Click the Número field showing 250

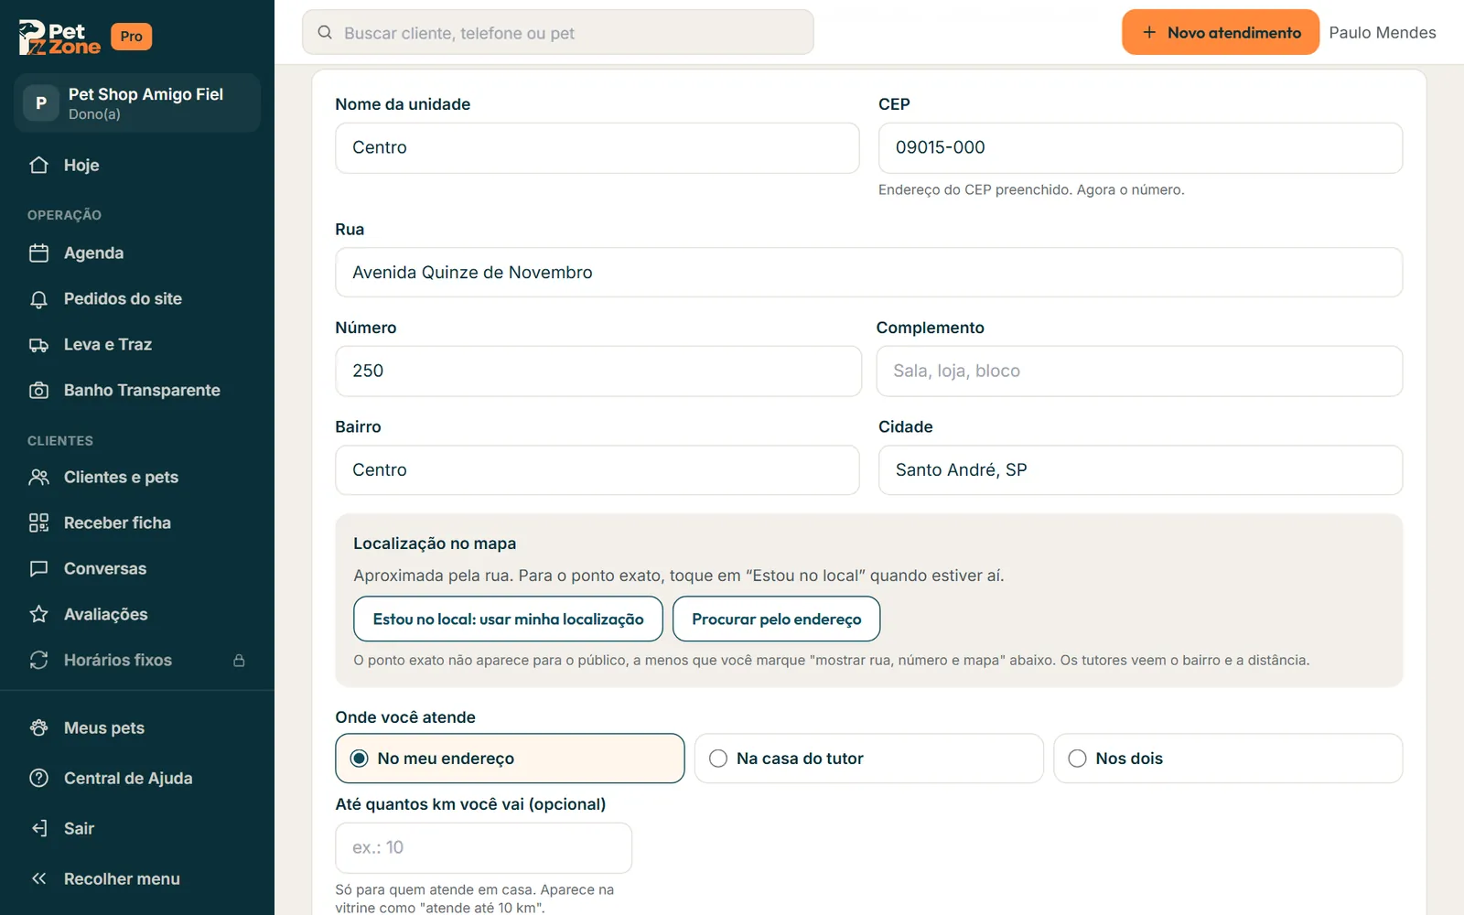coord(598,371)
